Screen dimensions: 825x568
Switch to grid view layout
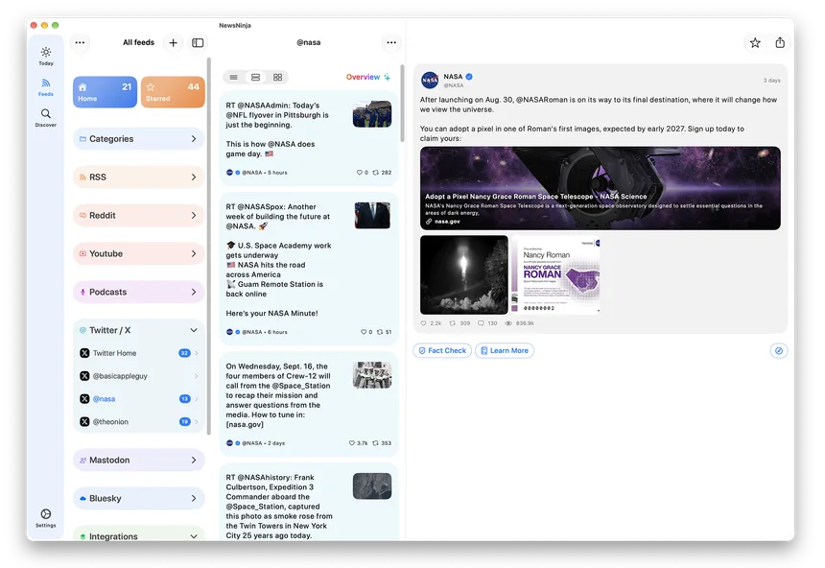pyautogui.click(x=278, y=78)
